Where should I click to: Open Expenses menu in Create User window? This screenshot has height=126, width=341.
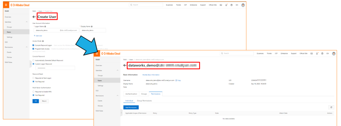click(169, 5)
